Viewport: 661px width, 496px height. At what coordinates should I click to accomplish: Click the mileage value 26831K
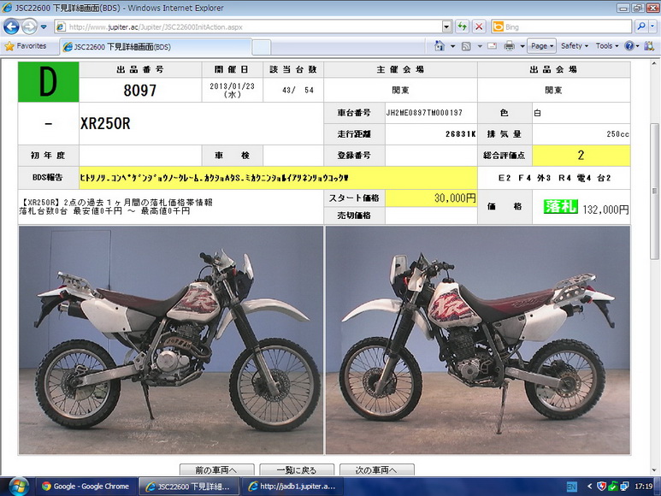[x=460, y=134]
